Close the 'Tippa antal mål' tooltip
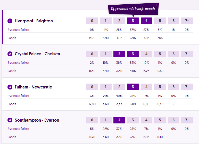This screenshot has height=144, width=199. (x=156, y=5)
